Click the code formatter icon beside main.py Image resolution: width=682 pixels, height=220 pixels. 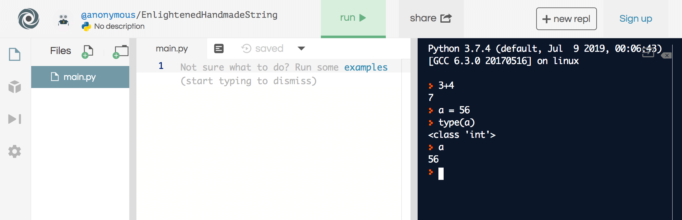(219, 49)
